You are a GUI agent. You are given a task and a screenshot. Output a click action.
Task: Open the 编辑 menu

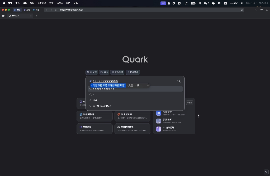[x=25, y=3]
